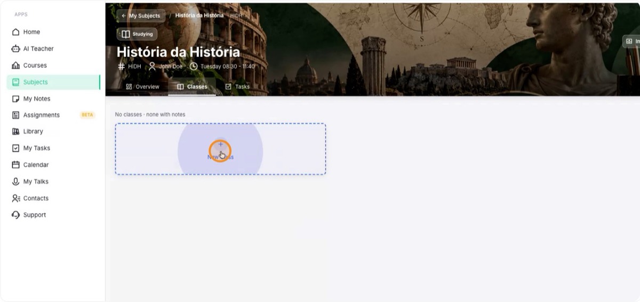Click the My Tasks checkbox icon

[15, 148]
